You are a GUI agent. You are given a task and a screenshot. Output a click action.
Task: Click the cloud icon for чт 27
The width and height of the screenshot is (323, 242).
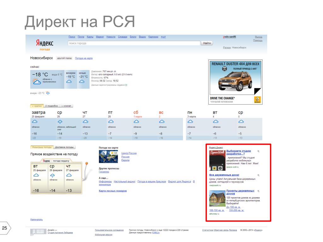coord(85,122)
